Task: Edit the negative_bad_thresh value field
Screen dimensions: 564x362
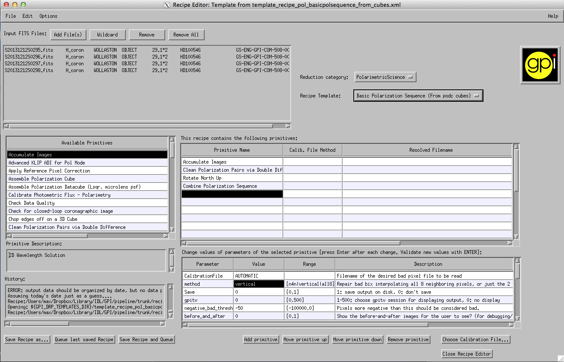Action: click(258, 308)
